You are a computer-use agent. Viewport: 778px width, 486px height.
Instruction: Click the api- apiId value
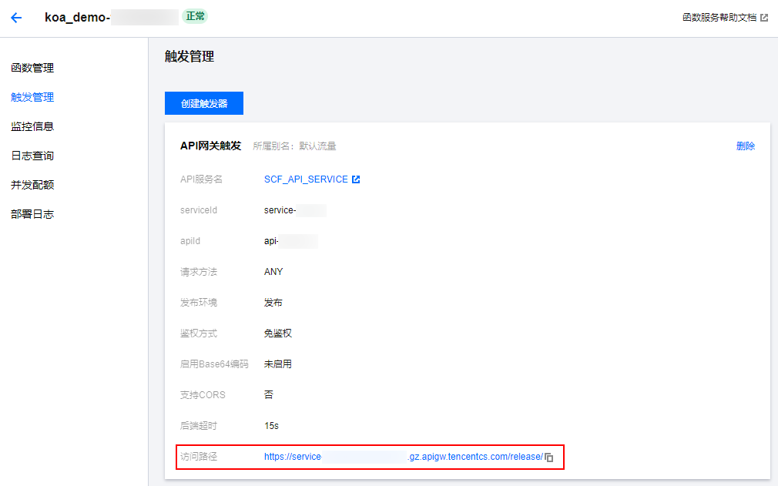click(271, 241)
